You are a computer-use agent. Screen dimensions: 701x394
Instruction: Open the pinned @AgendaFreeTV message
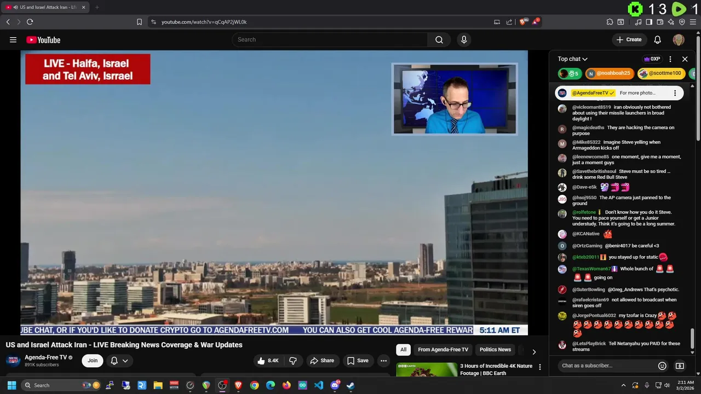point(619,93)
